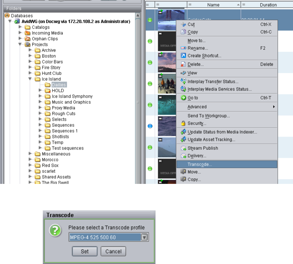Expand the Catalogs folder

pos(20,27)
